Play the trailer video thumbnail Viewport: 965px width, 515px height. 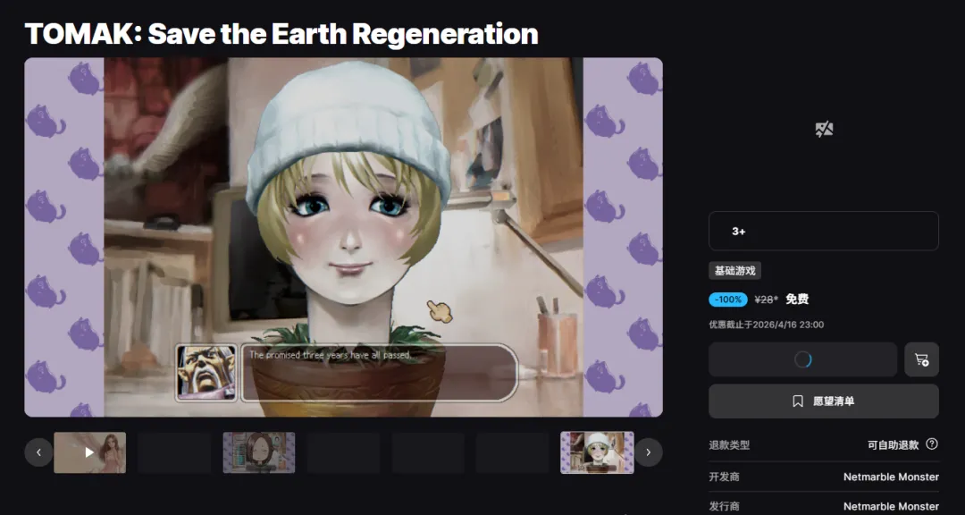[x=90, y=452]
